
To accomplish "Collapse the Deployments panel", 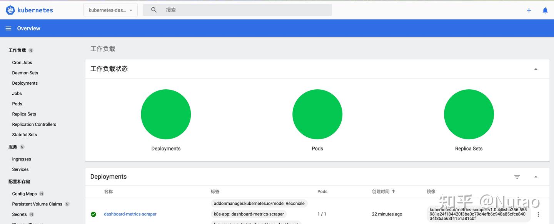I will (x=536, y=176).
